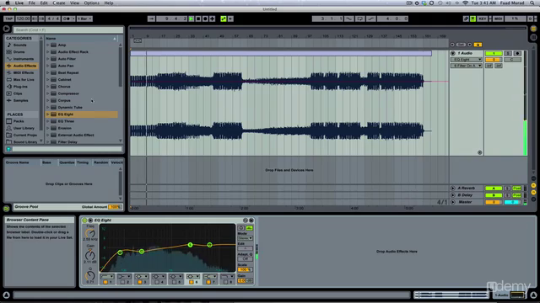Image resolution: width=540 pixels, height=303 pixels.
Task: Click the browser preview play icon
Action: tap(6, 29)
